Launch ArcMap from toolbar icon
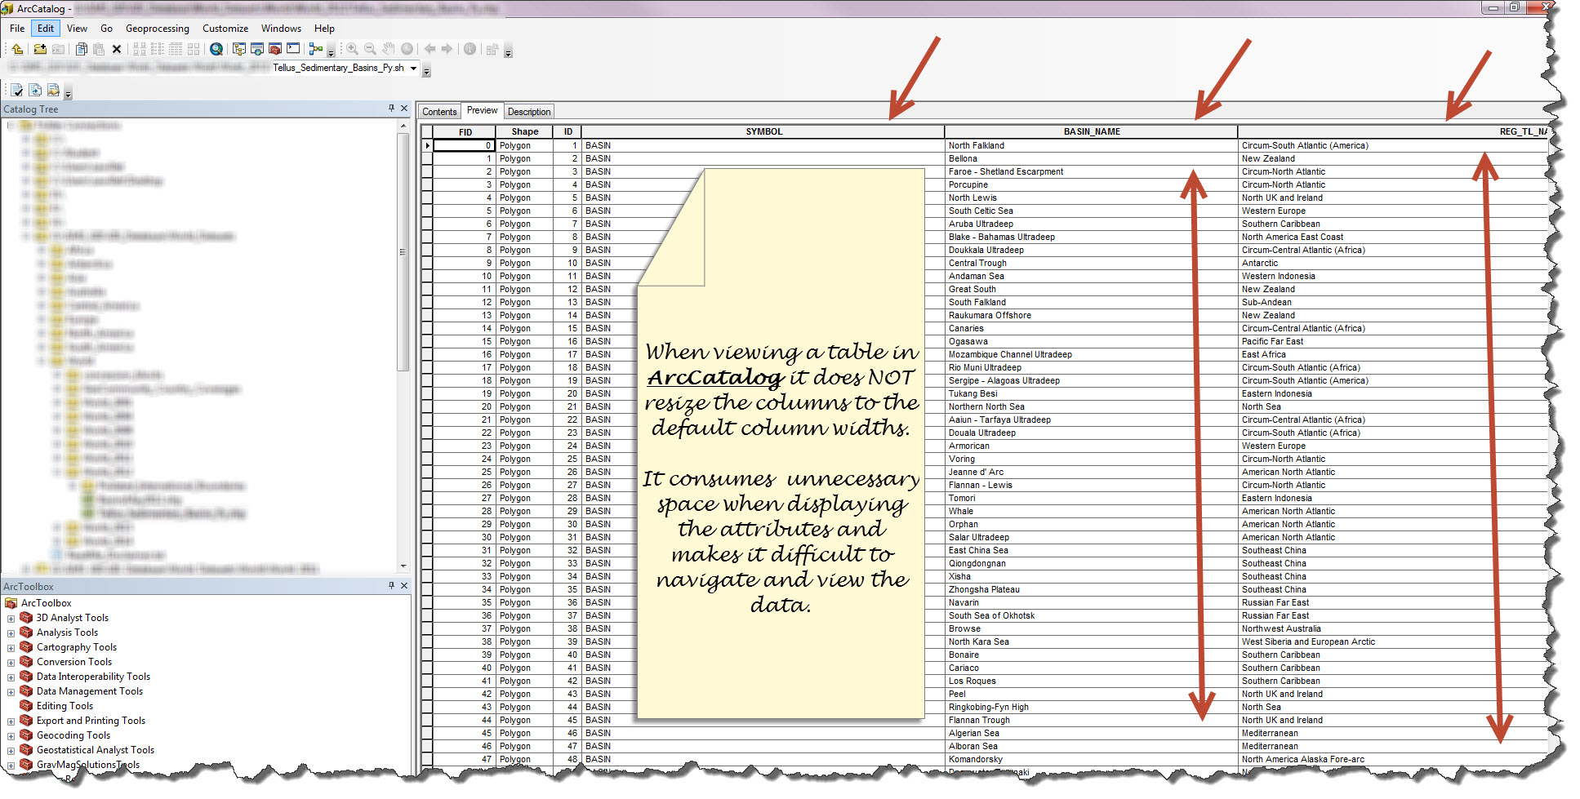Viewport: 1580px width, 799px height. pyautogui.click(x=257, y=49)
